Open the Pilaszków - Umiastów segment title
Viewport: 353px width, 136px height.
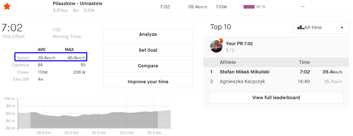tap(77, 4)
